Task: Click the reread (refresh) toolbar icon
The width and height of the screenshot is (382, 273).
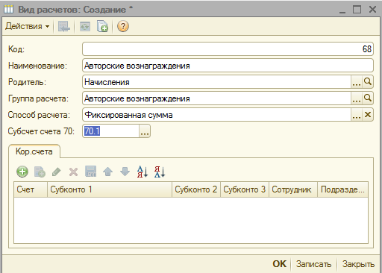Action: click(85, 26)
